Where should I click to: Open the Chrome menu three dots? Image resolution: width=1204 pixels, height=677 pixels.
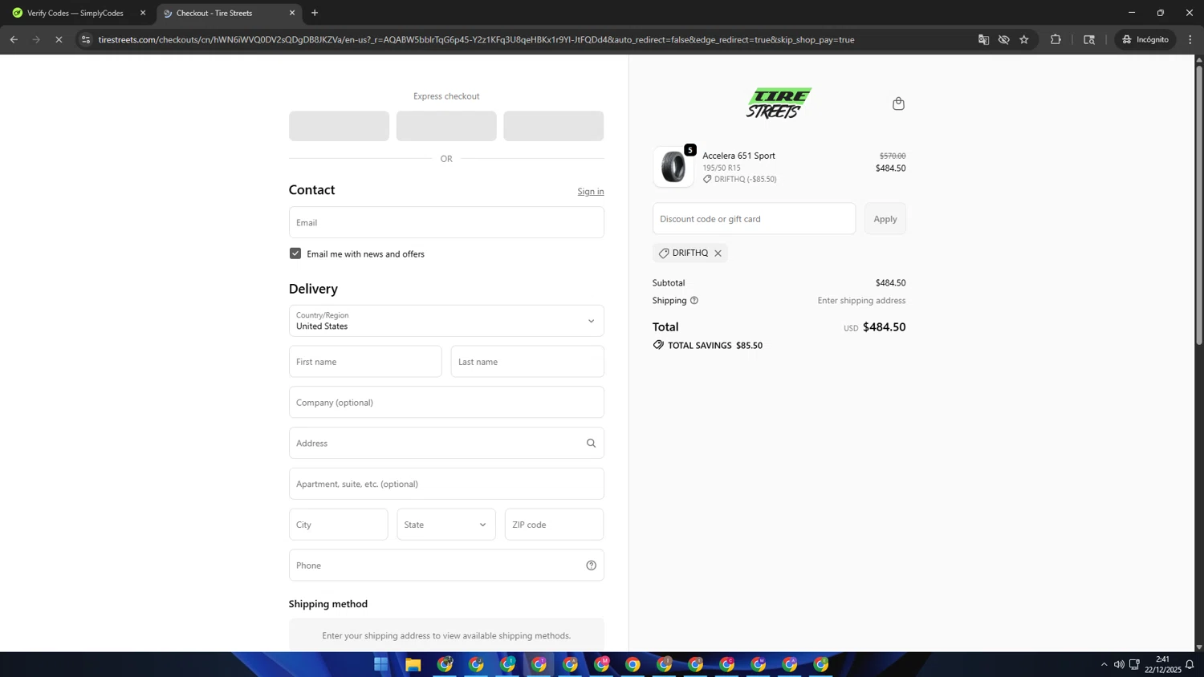click(x=1190, y=39)
